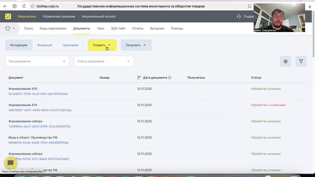Expand Статус документа combo box
This screenshot has height=177, width=315.
point(104,61)
